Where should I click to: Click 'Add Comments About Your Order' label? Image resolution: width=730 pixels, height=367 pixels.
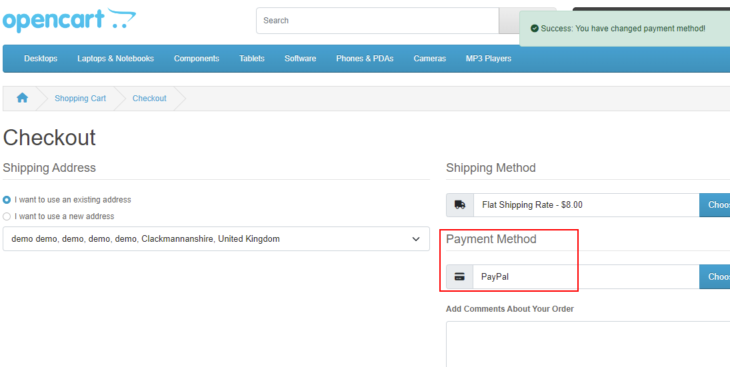510,309
